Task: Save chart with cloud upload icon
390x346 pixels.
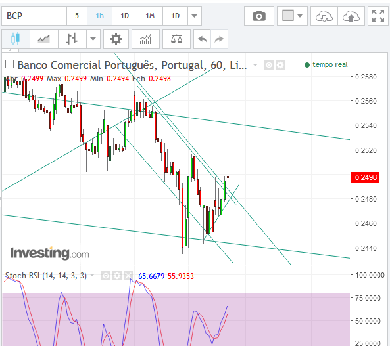Action: [351, 16]
